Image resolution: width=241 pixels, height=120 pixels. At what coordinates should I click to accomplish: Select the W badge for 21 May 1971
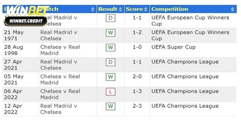(111, 33)
